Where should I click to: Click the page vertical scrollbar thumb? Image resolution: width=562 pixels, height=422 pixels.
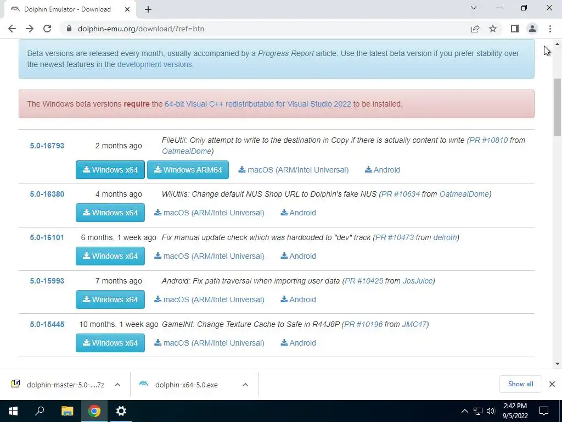coord(557,107)
